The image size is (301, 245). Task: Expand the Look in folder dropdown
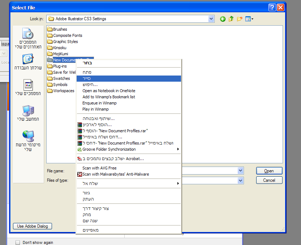pos(211,19)
